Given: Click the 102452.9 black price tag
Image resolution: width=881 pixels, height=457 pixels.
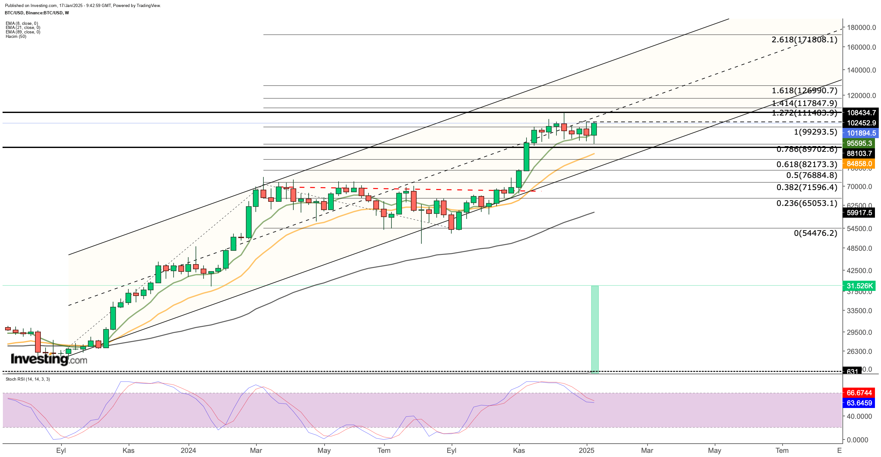Looking at the screenshot, I should pos(861,123).
